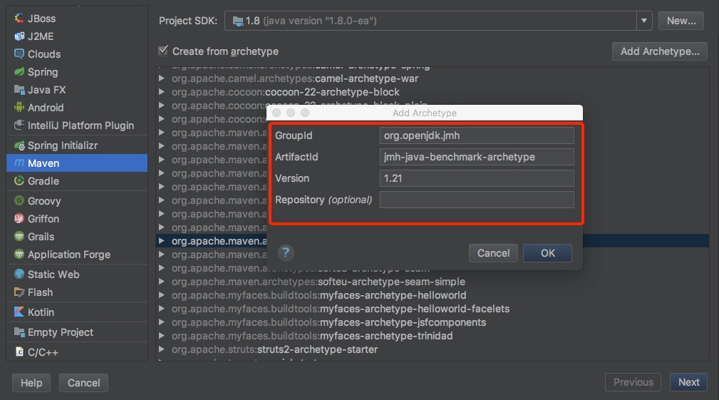Click the Clouds icon

19,54
